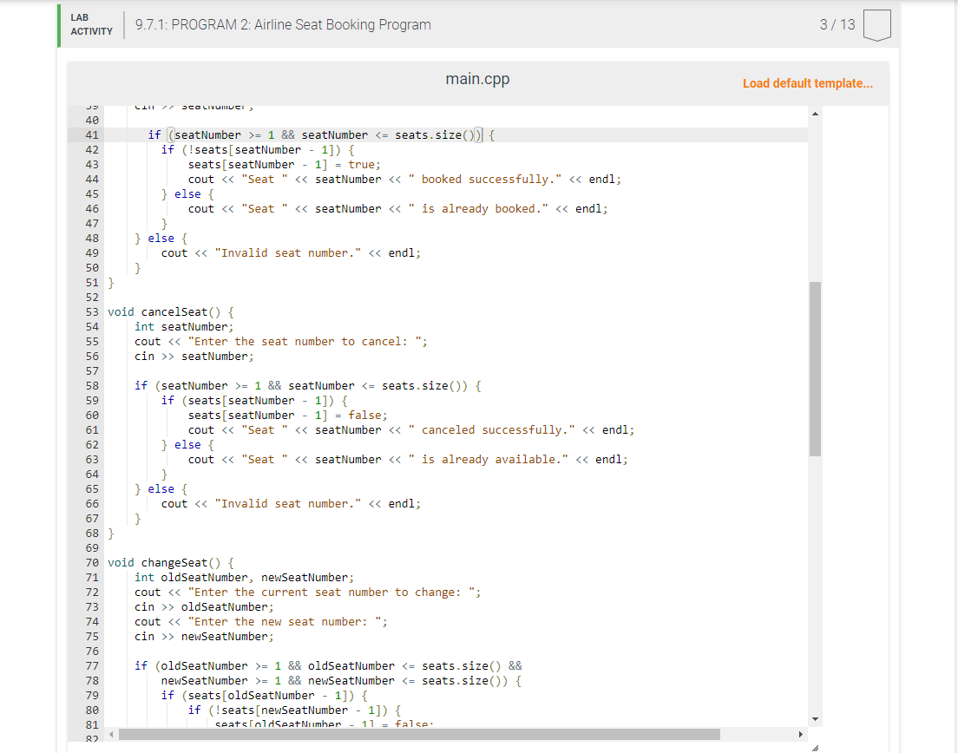Click the horizontal scrollbar right arrow
Viewport: 958px width, 753px height.
(x=800, y=734)
